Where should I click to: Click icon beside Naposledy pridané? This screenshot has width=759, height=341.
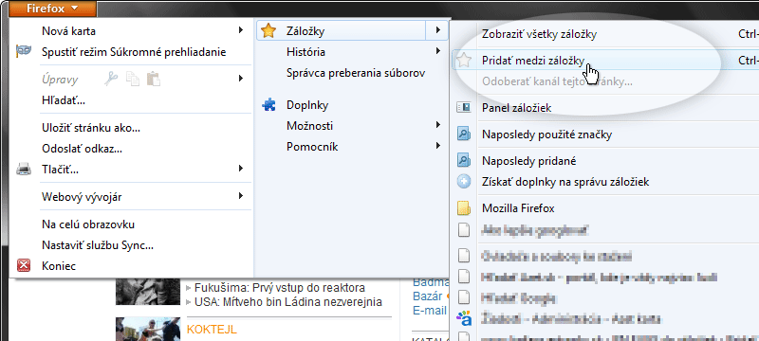[x=464, y=160]
